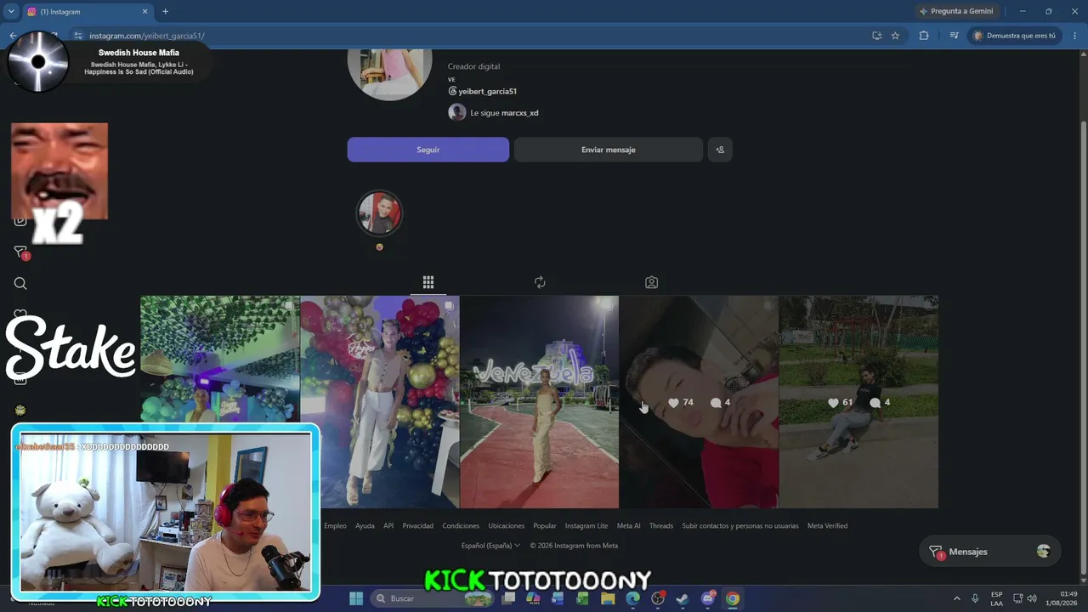View site information icon in address bar
Image resolution: width=1088 pixels, height=612 pixels.
tap(77, 36)
